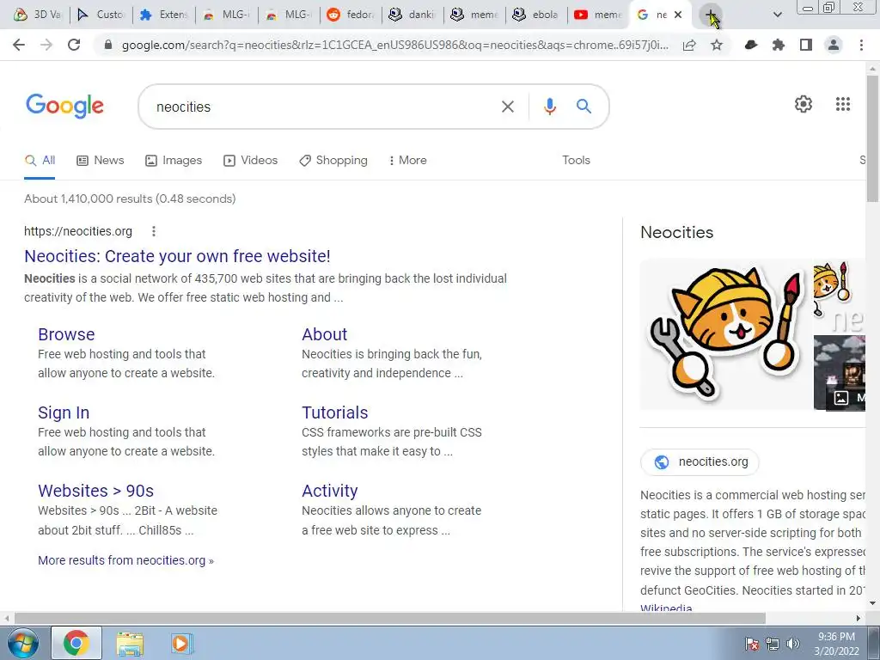Click the dark extension icon beside the bookmark star

751,45
